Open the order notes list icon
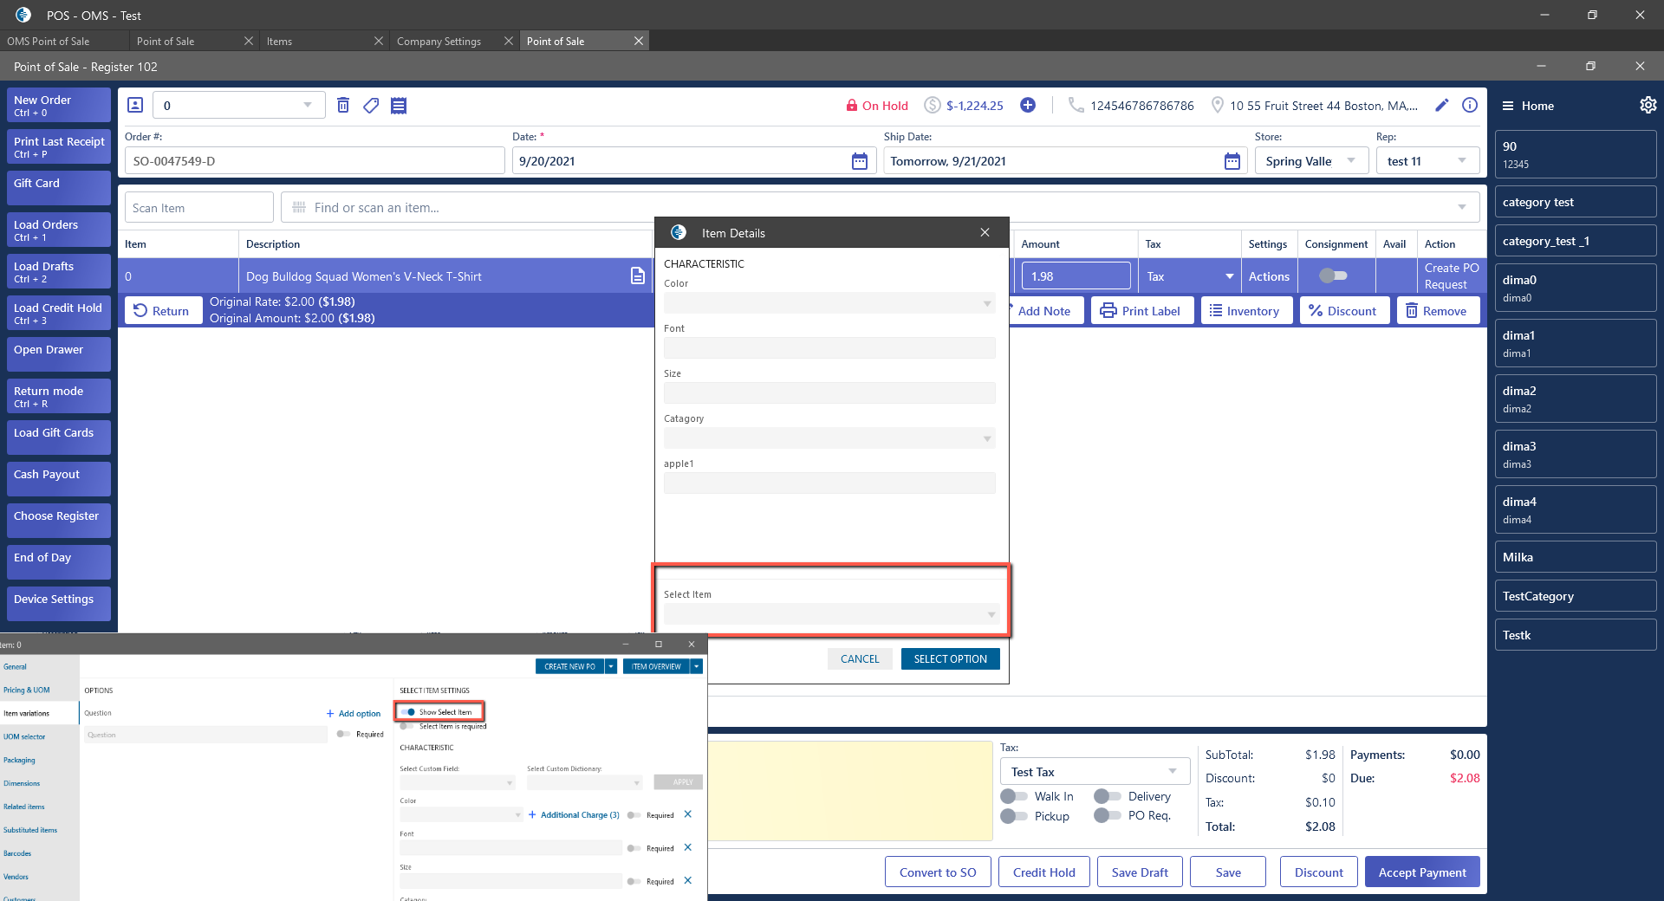Image resolution: width=1664 pixels, height=901 pixels. point(399,105)
